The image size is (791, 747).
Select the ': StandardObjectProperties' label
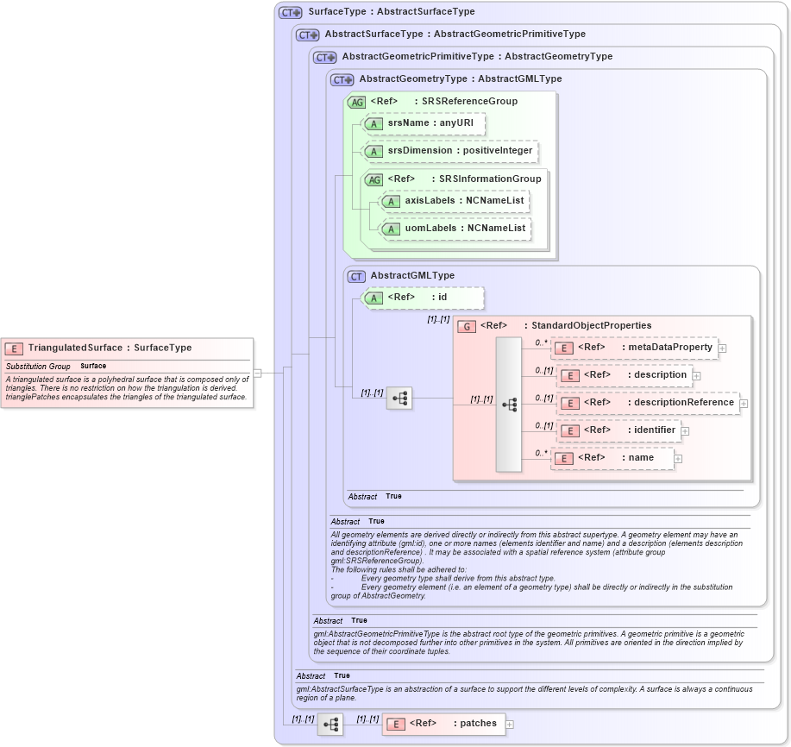[587, 325]
